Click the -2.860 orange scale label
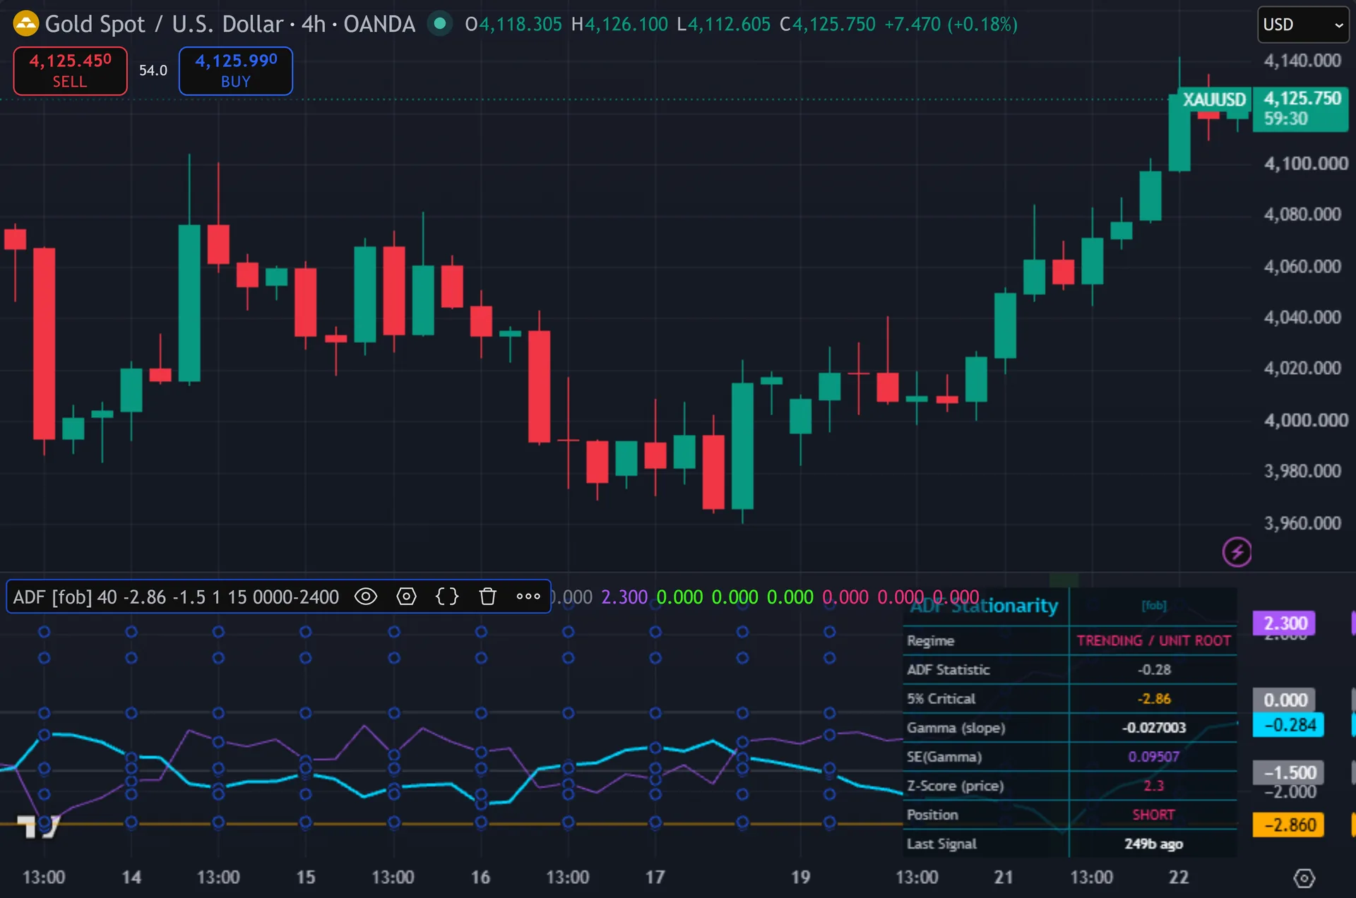 click(x=1289, y=825)
